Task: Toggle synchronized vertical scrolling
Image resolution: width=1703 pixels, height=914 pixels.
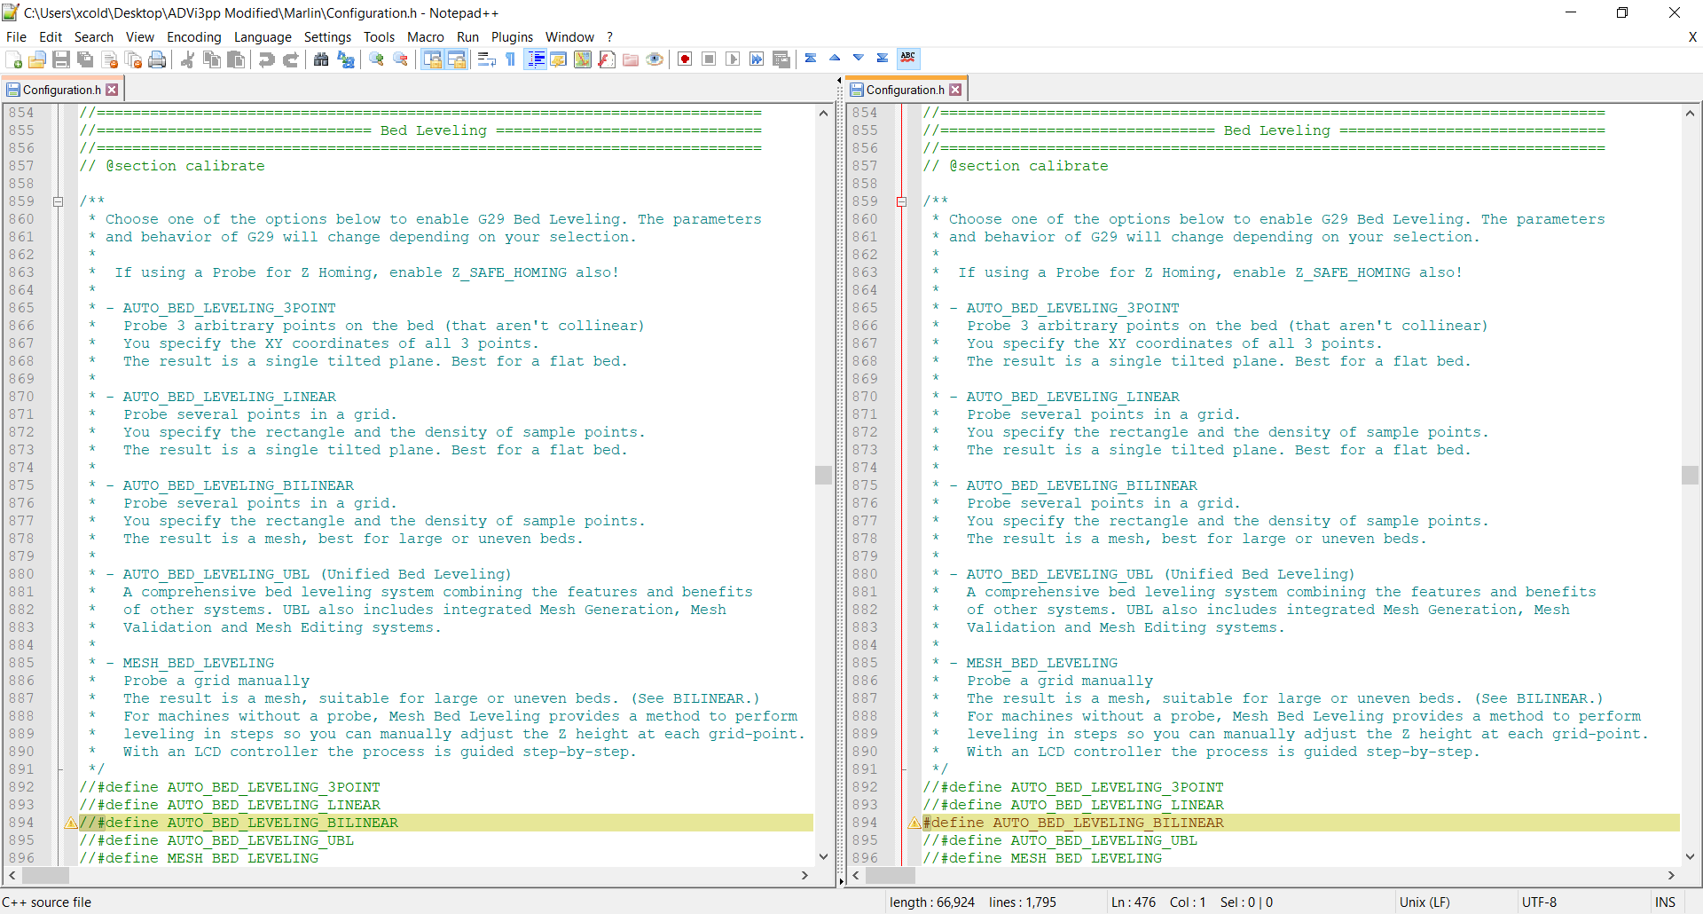Action: click(x=432, y=59)
